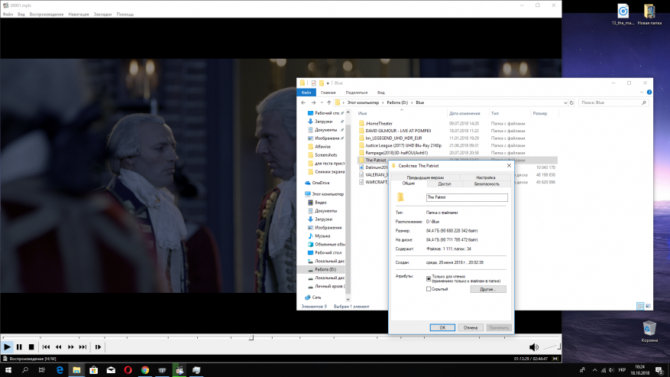Select Сеть in the navigation pane
670x377 pixels.
[x=316, y=297]
